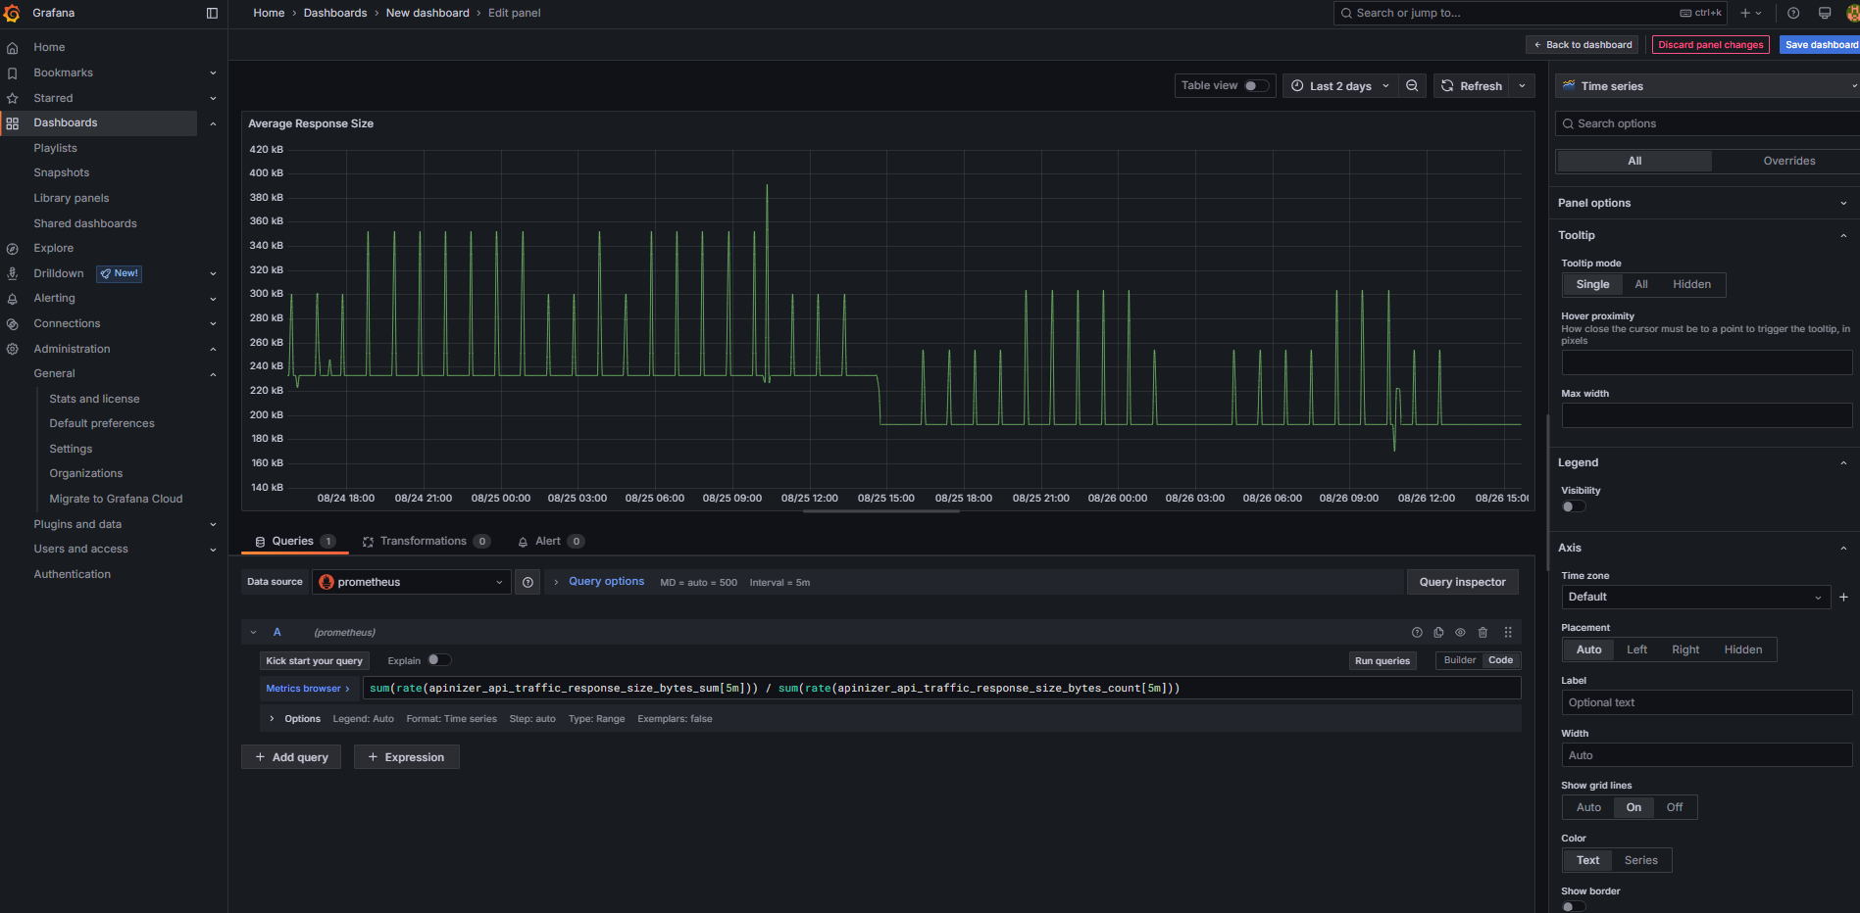Expand the Query options section
The width and height of the screenshot is (1860, 913).
[606, 582]
